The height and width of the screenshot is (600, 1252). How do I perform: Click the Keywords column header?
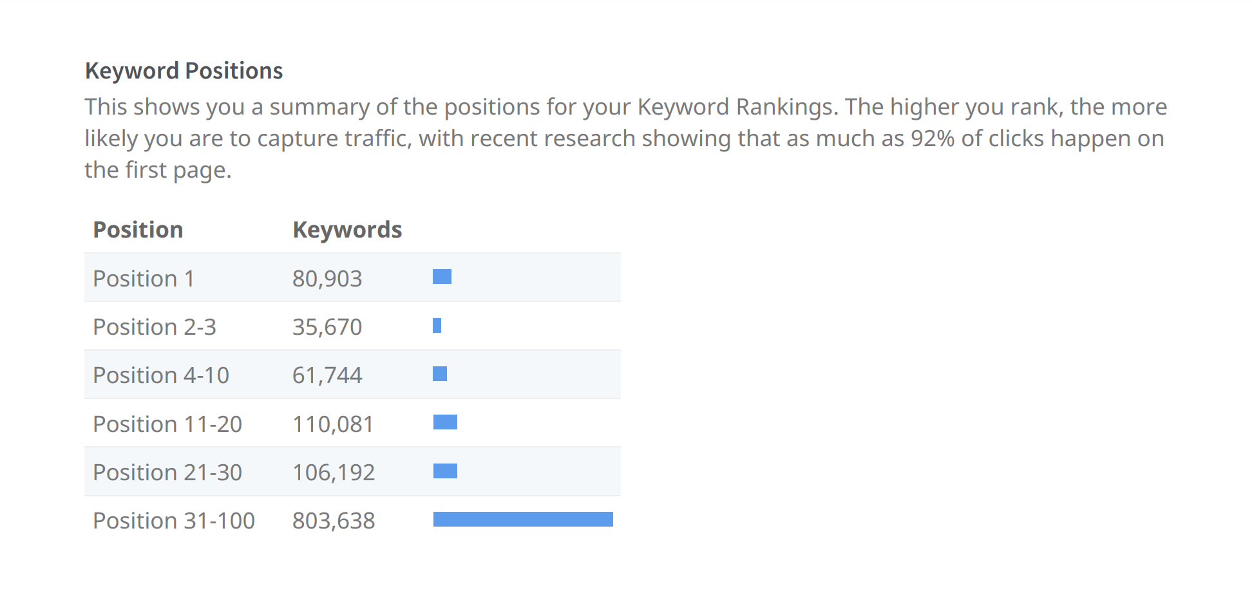coord(347,230)
